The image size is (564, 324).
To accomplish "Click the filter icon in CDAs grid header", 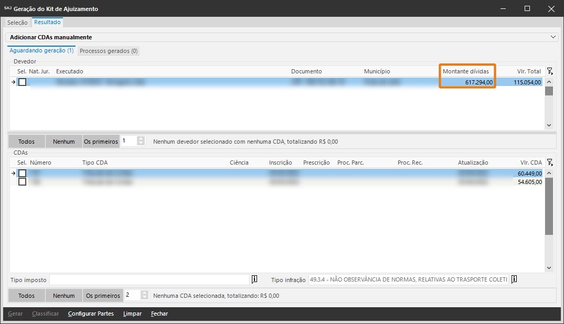I will click(549, 163).
